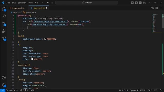Open white #ffffff color swatch picker
The height and width of the screenshot is (92, 164).
pyautogui.click(x=32, y=59)
